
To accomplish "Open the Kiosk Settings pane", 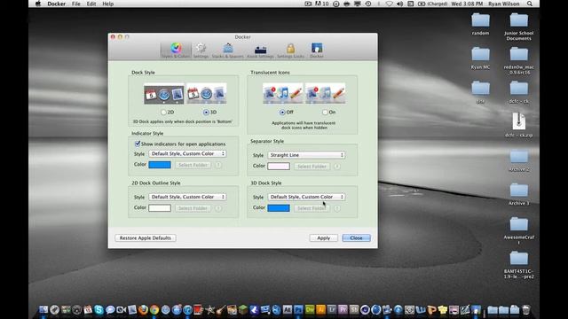I will (x=260, y=51).
